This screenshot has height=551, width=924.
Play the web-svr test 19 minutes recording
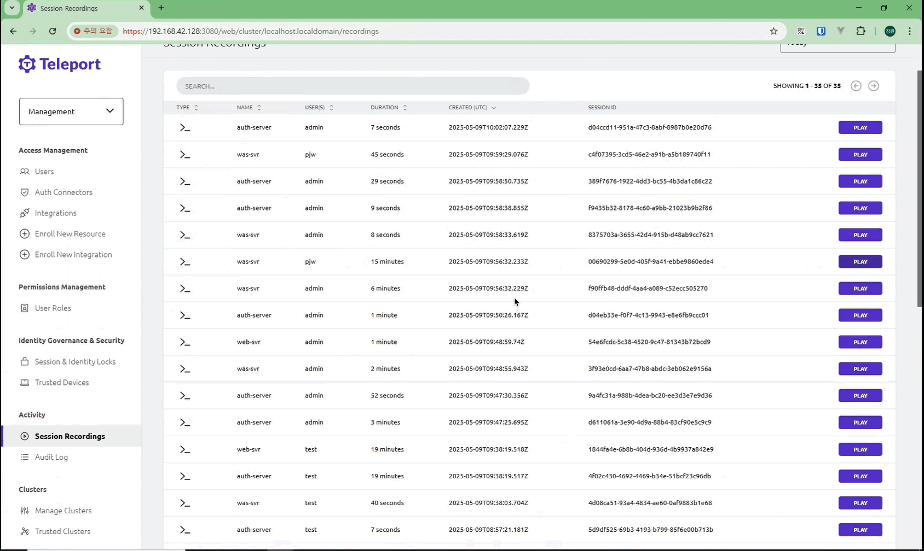point(860,449)
